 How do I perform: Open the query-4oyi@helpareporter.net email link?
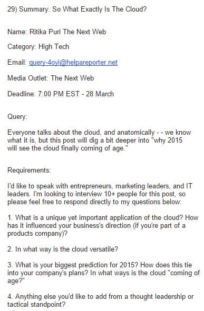(x=73, y=63)
